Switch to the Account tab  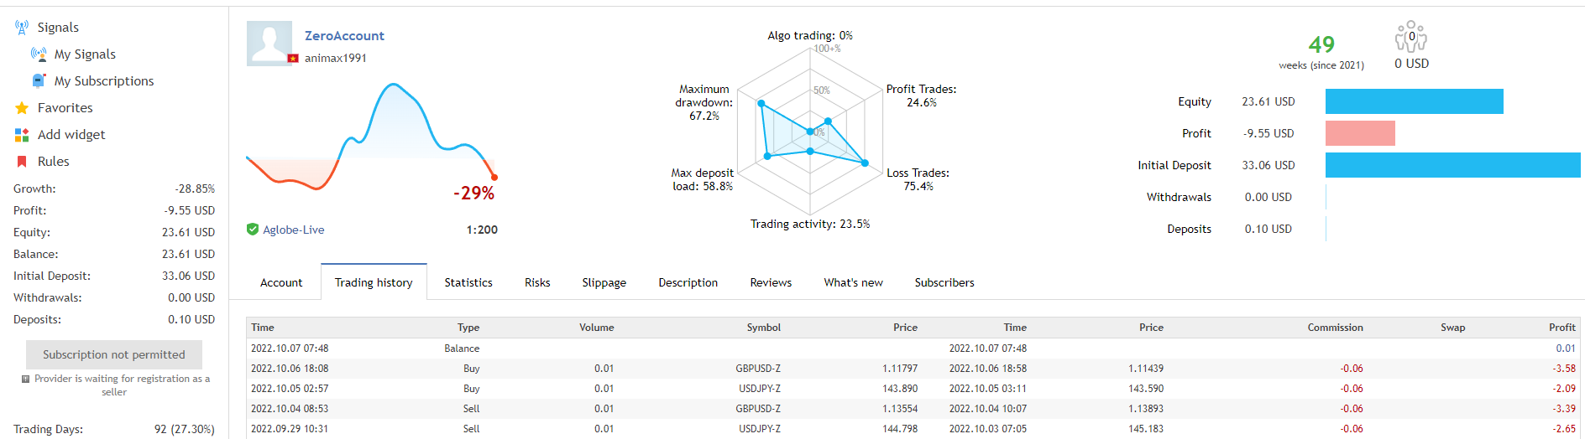(x=281, y=282)
